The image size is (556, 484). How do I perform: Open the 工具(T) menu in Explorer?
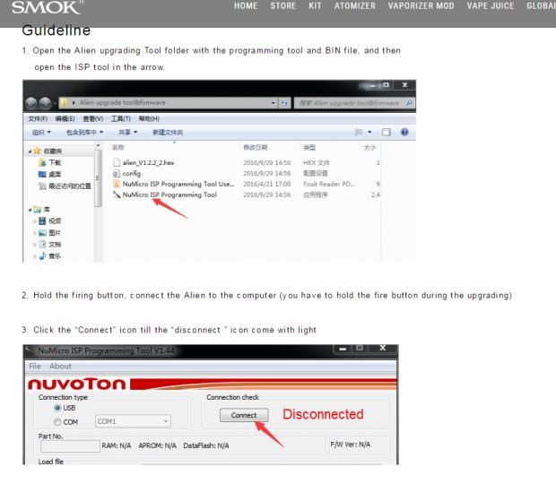click(121, 118)
